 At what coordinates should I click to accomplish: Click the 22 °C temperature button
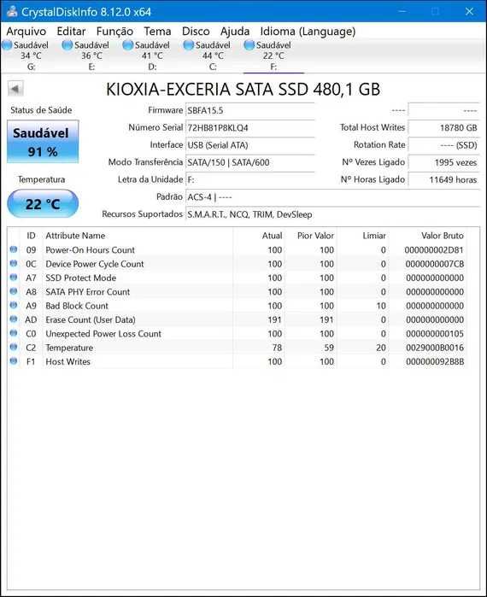[43, 204]
